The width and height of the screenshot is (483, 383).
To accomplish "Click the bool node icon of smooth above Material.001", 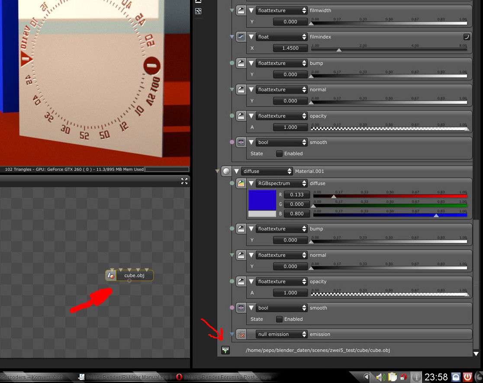I will [241, 142].
